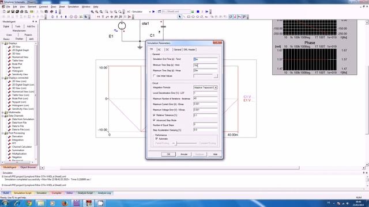Screen dimensions: 369x207
Task: Adjust the Performance slider handle
Action: 176,143
